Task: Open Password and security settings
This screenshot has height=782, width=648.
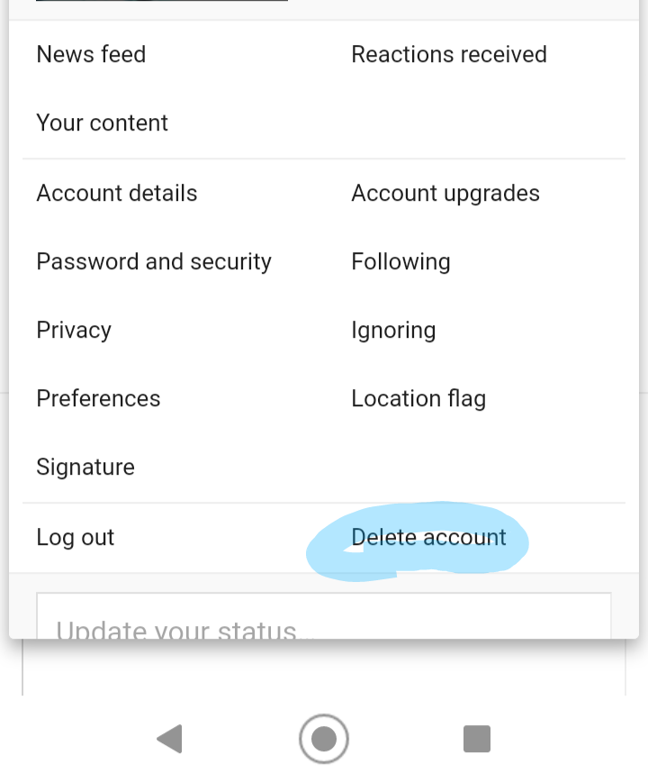Action: pos(153,261)
